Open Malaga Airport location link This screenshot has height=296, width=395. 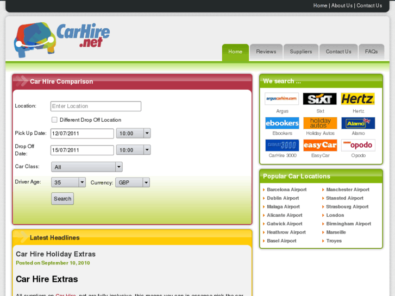pos(283,206)
